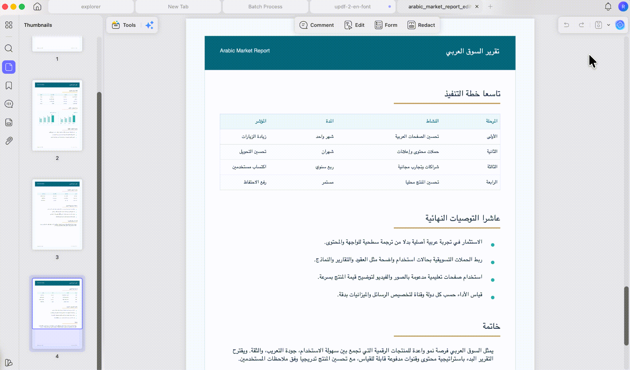Screen dimensions: 630x370
Task: Open the AI sparkle assistant icon
Action: click(x=150, y=25)
